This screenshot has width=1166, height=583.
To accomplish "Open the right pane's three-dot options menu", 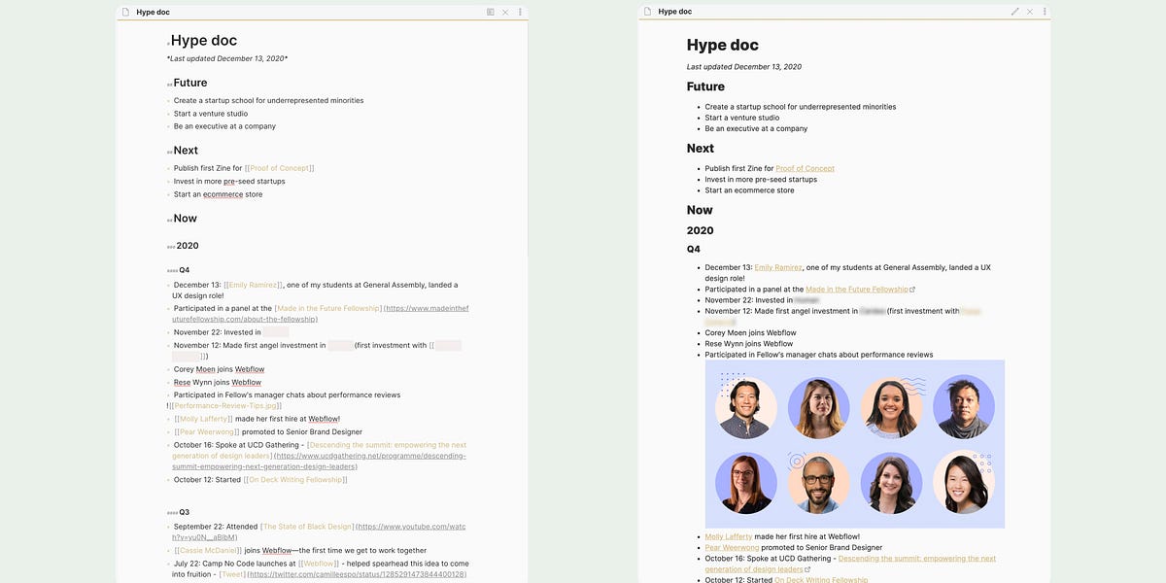I will pos(1044,11).
